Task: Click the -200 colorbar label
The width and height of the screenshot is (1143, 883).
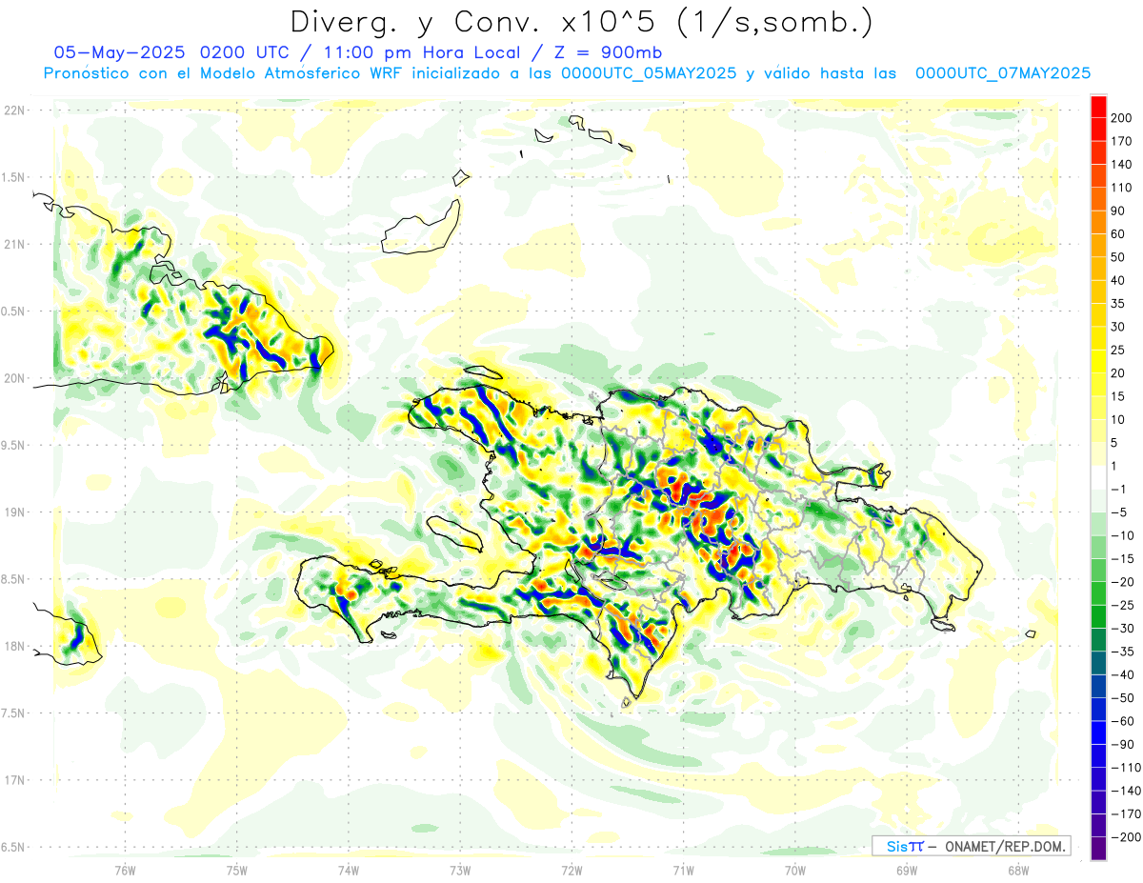Action: pos(1124,837)
